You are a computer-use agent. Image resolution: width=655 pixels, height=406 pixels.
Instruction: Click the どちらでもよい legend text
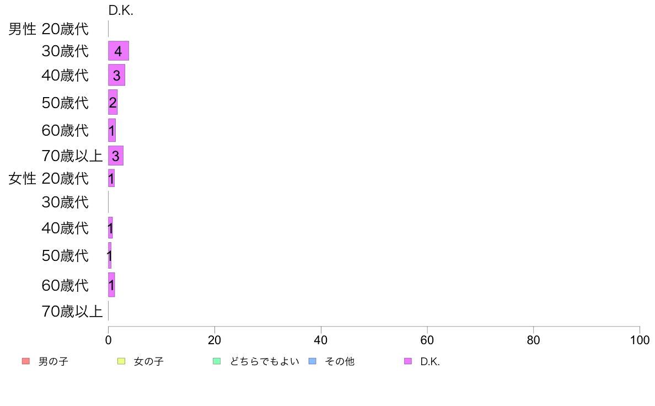tap(265, 361)
